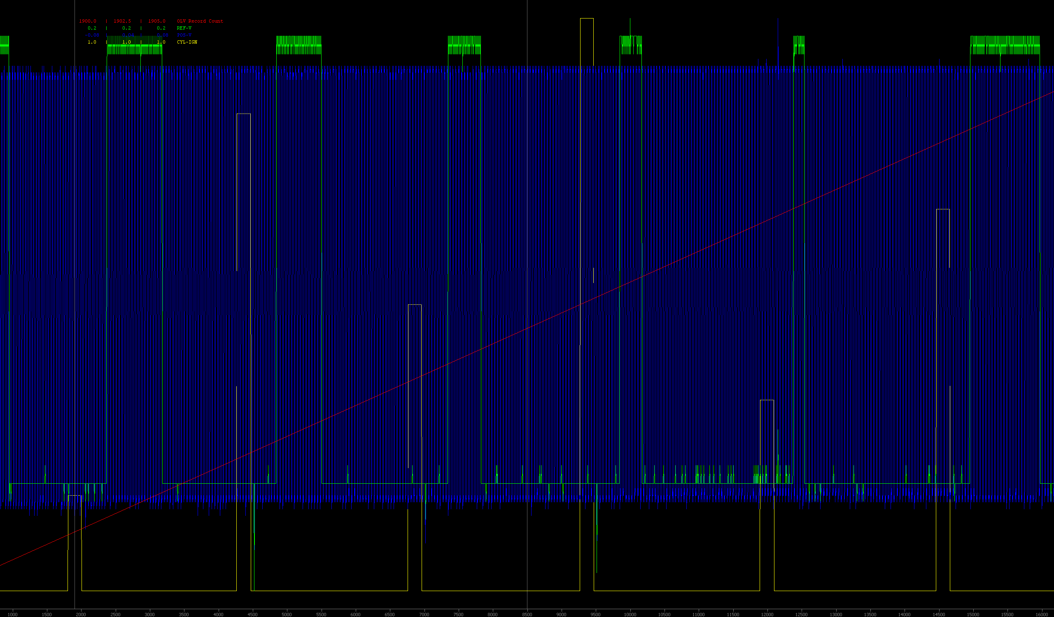Click the 3500 axis tick label
This screenshot has width=1054, height=617.
click(x=184, y=614)
